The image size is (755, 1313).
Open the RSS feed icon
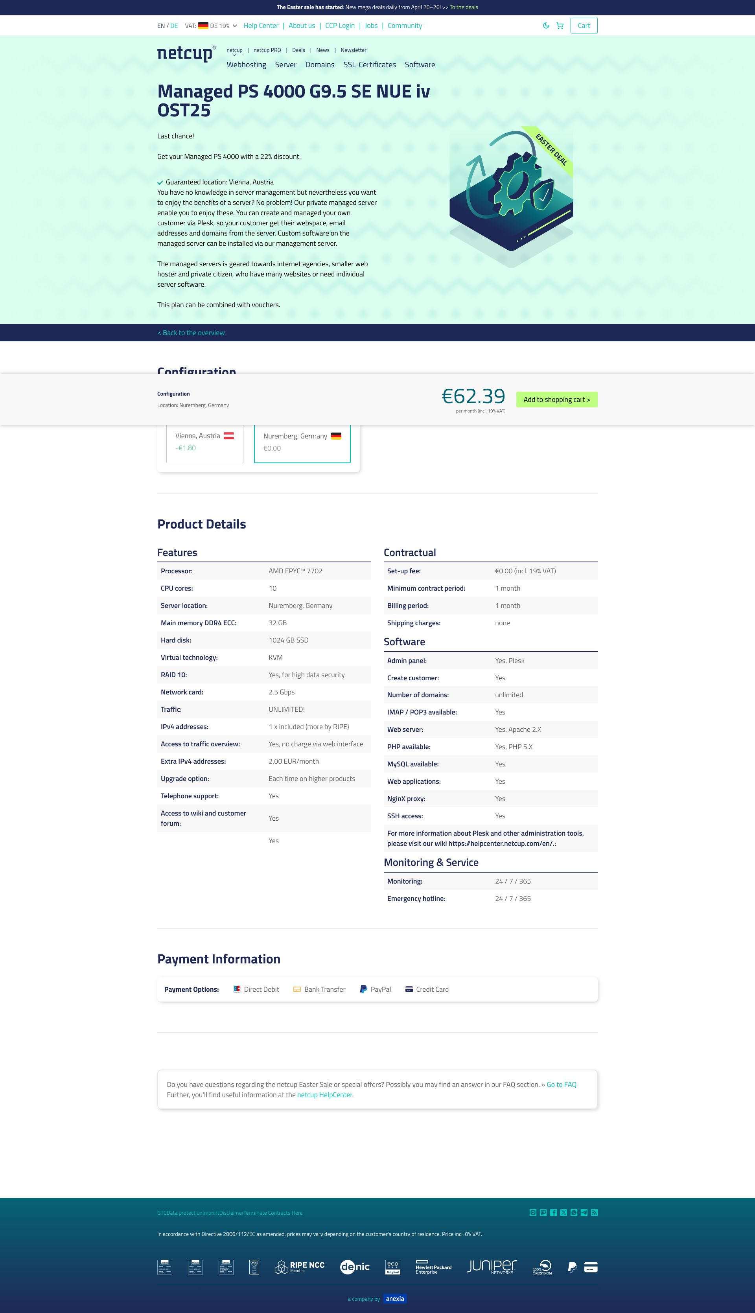click(594, 1212)
